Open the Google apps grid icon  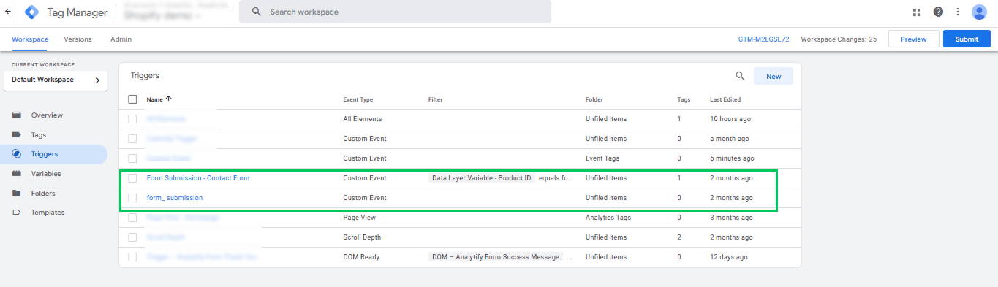coord(917,12)
